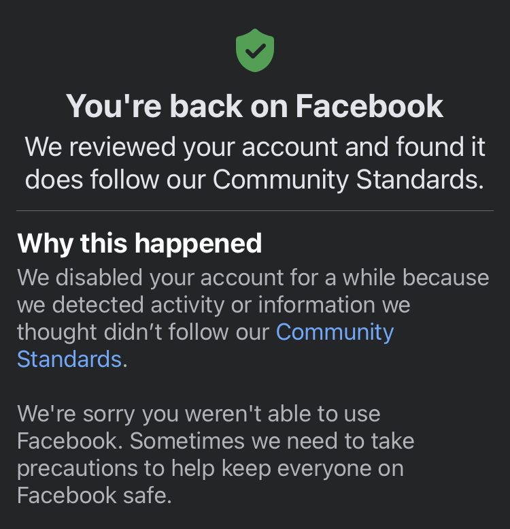510x529 pixels.
Task: Click the horizontal divider under the subtitle
Action: (x=255, y=211)
